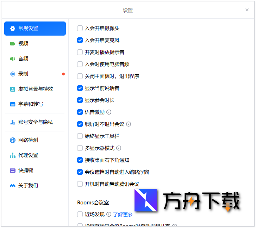Image resolution: width=256 pixels, height=228 pixels.
Task: Uncheck 入会开启麦克风 checkbox
Action: point(80,40)
